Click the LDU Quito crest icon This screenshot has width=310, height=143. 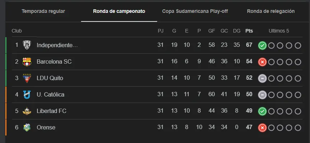pos(27,78)
